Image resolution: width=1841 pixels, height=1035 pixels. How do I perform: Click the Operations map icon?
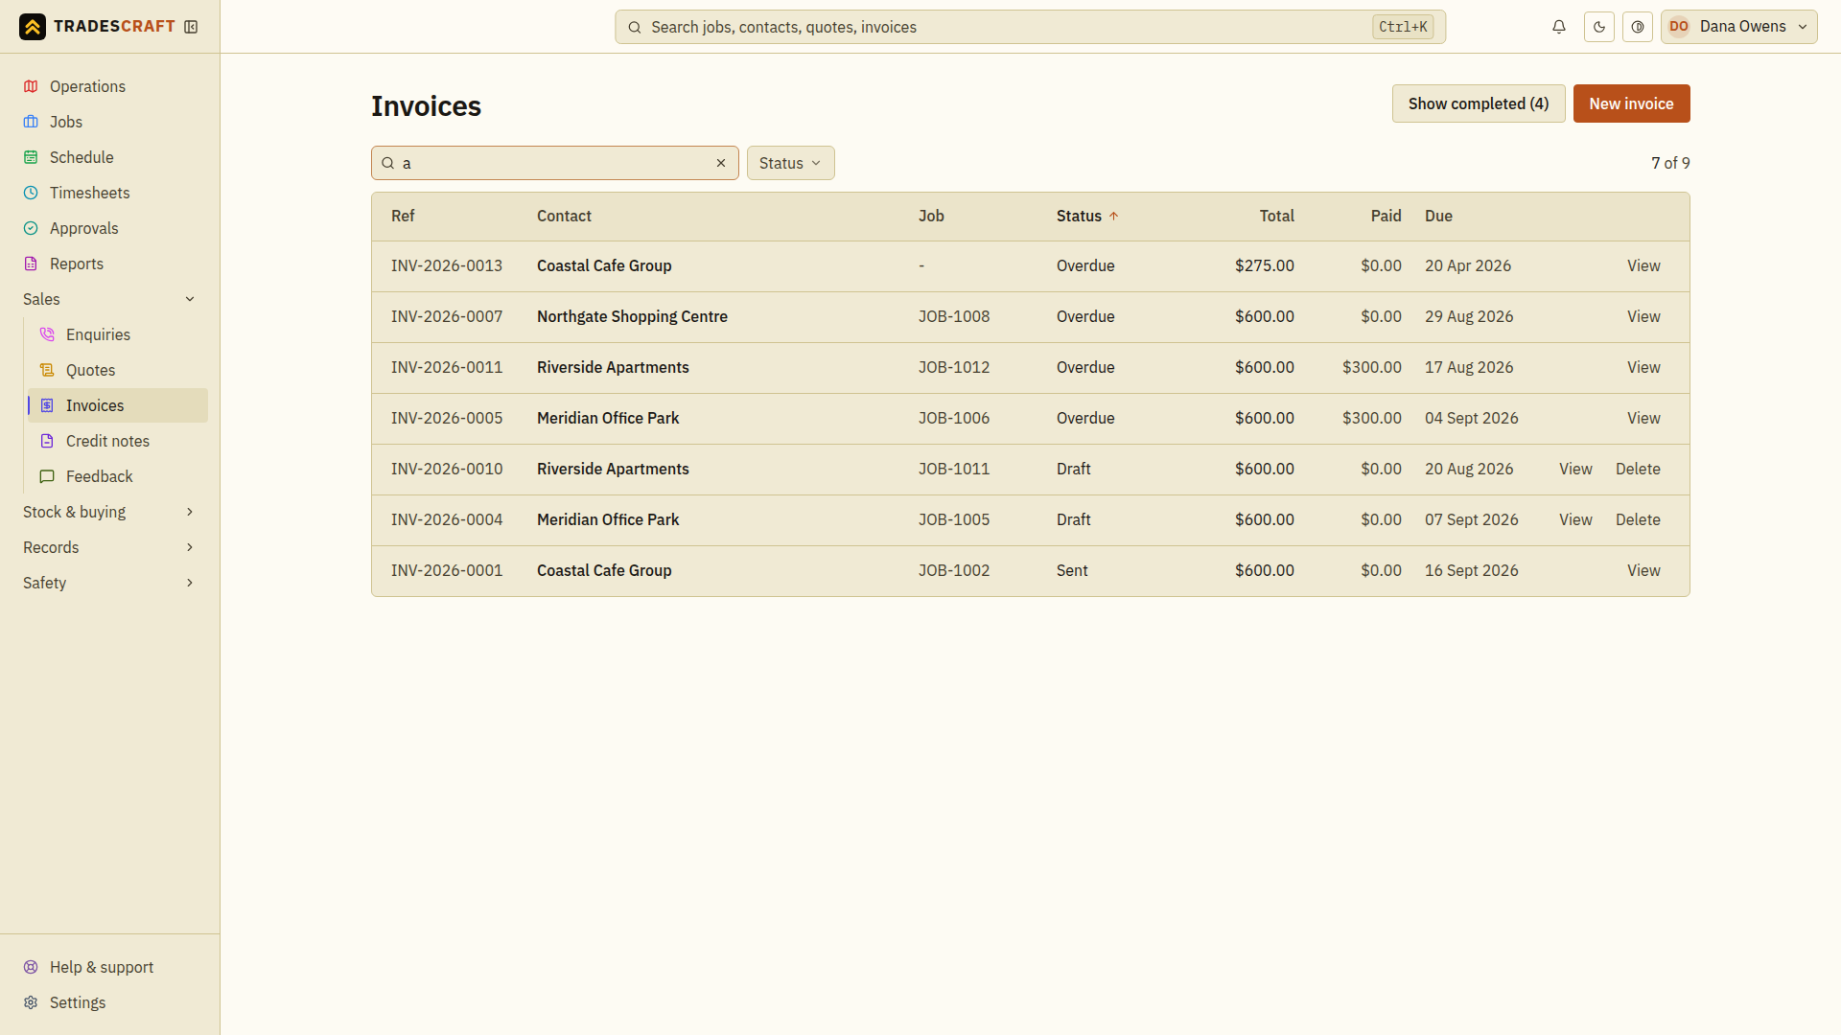[x=31, y=86]
